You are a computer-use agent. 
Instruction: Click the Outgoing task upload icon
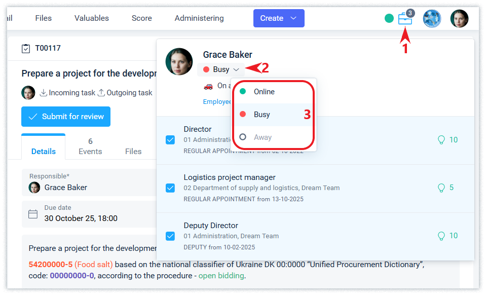pos(101,93)
